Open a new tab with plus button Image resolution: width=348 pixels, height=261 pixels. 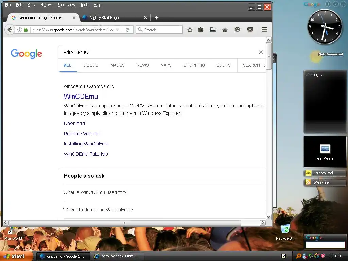pos(156,18)
